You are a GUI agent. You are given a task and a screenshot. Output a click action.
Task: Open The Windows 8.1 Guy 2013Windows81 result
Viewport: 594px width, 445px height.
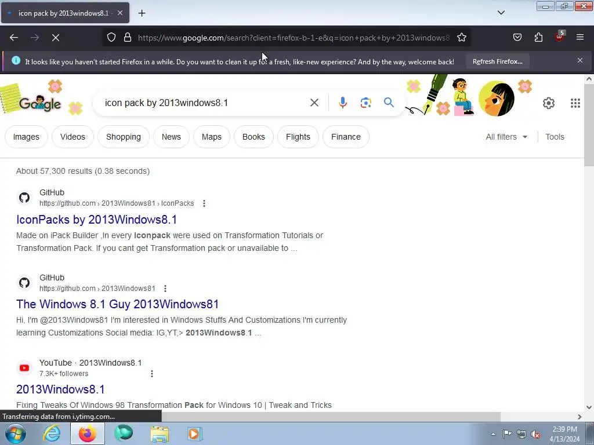tap(117, 304)
